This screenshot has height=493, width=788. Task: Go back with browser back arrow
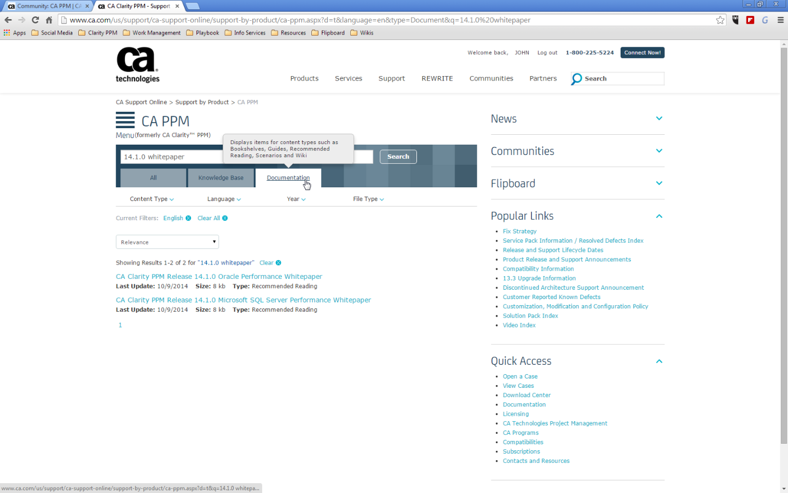8,20
